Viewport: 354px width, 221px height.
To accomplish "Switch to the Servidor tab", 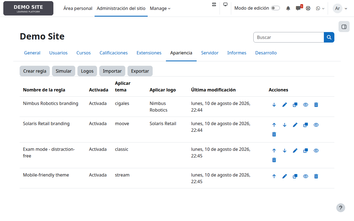I will tap(210, 53).
